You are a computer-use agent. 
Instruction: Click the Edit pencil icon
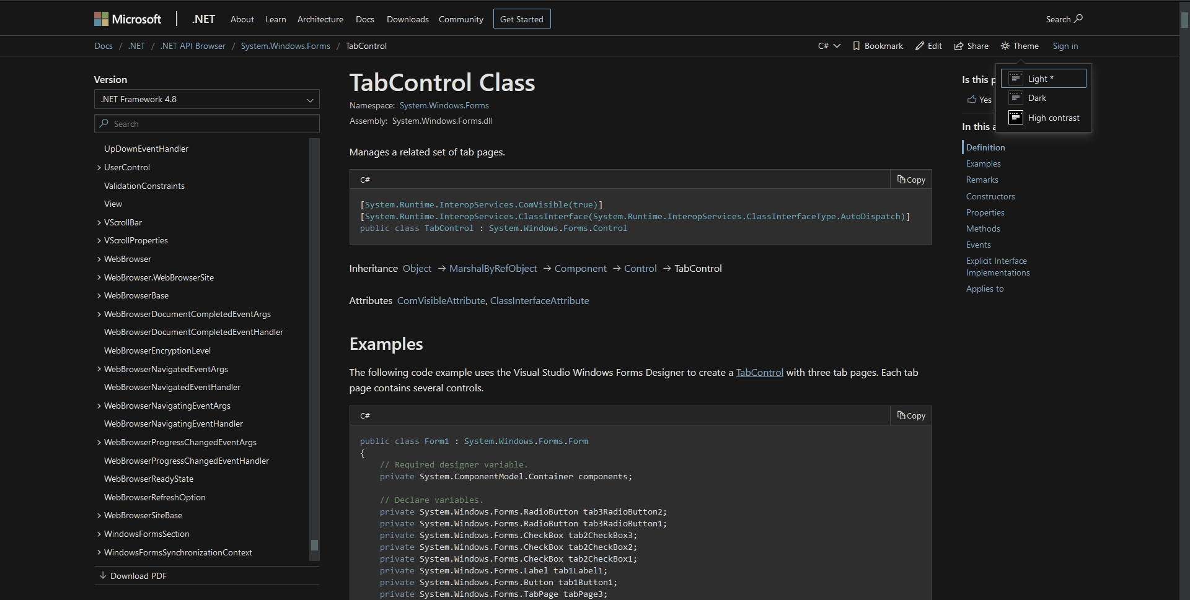(920, 46)
